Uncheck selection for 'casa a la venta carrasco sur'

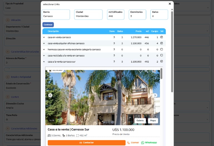coord(162,61)
